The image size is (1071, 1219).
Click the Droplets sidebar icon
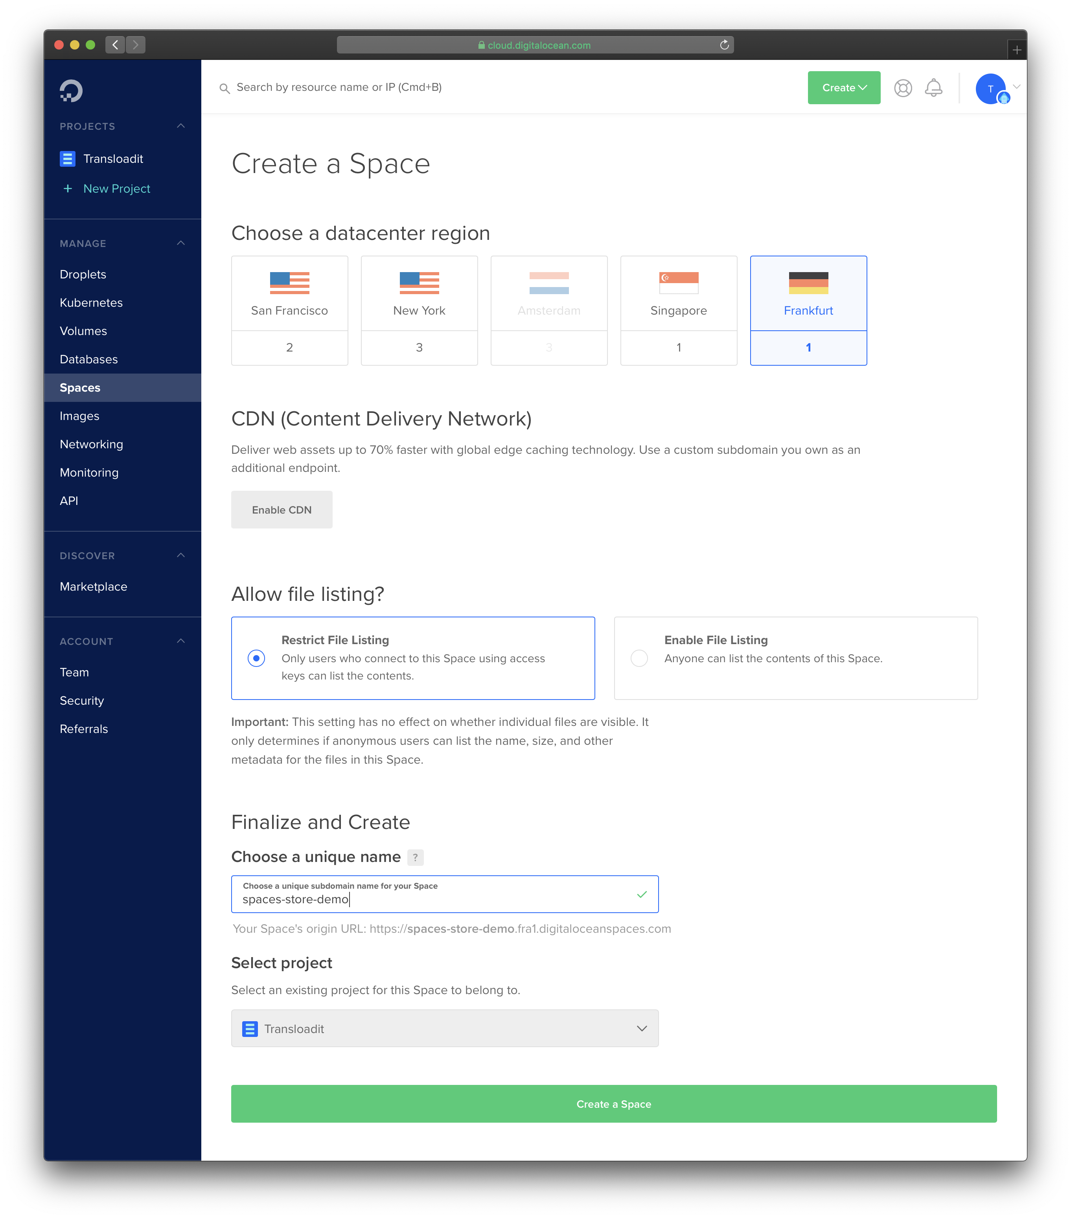click(x=83, y=274)
